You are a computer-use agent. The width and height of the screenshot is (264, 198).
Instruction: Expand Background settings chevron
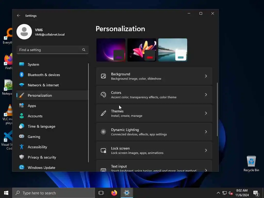pos(206,76)
